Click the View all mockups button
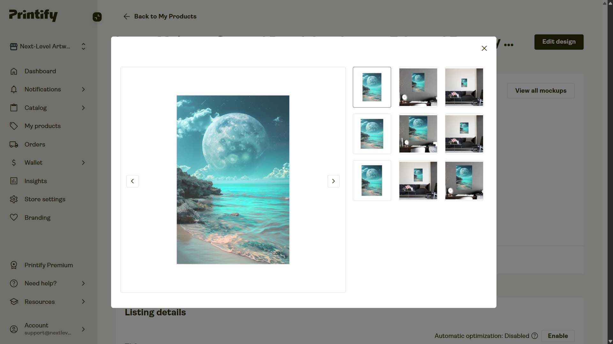Viewport: 613px width, 344px height. [x=541, y=90]
